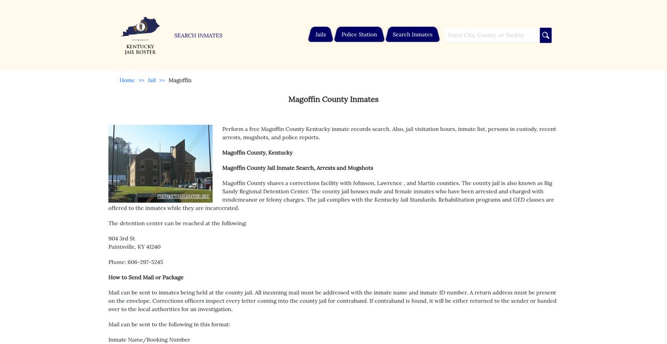The height and width of the screenshot is (344, 667).
Task: Click How to Send Mail or Package heading
Action: 146,277
